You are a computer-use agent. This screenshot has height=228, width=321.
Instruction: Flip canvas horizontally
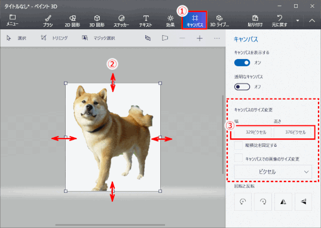283,202
